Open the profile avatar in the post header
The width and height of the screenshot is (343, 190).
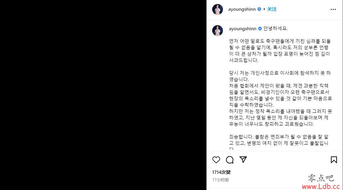218,9
